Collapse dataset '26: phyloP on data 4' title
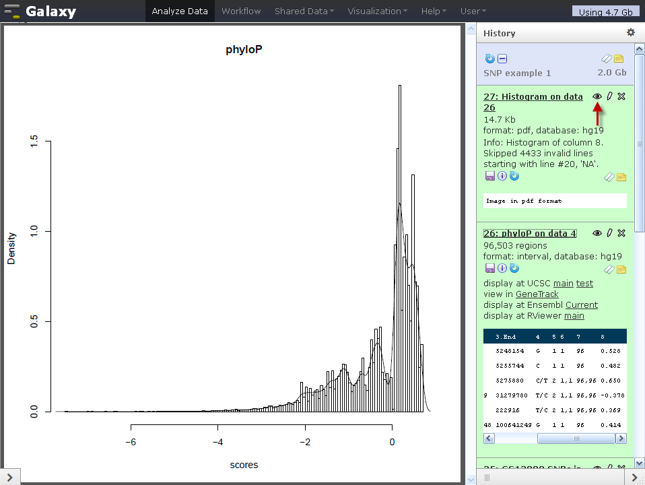The height and width of the screenshot is (485, 645). click(x=530, y=234)
